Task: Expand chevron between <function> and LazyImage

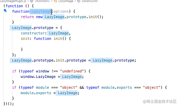Action: pyautogui.click(x=52, y=1)
